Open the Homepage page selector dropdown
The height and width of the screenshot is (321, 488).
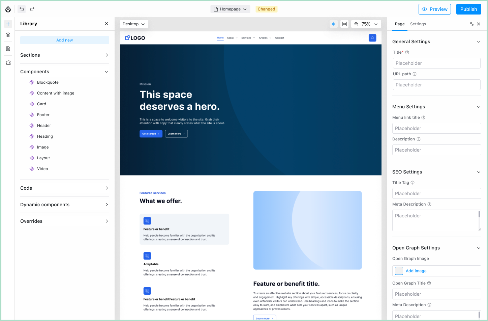pos(230,9)
